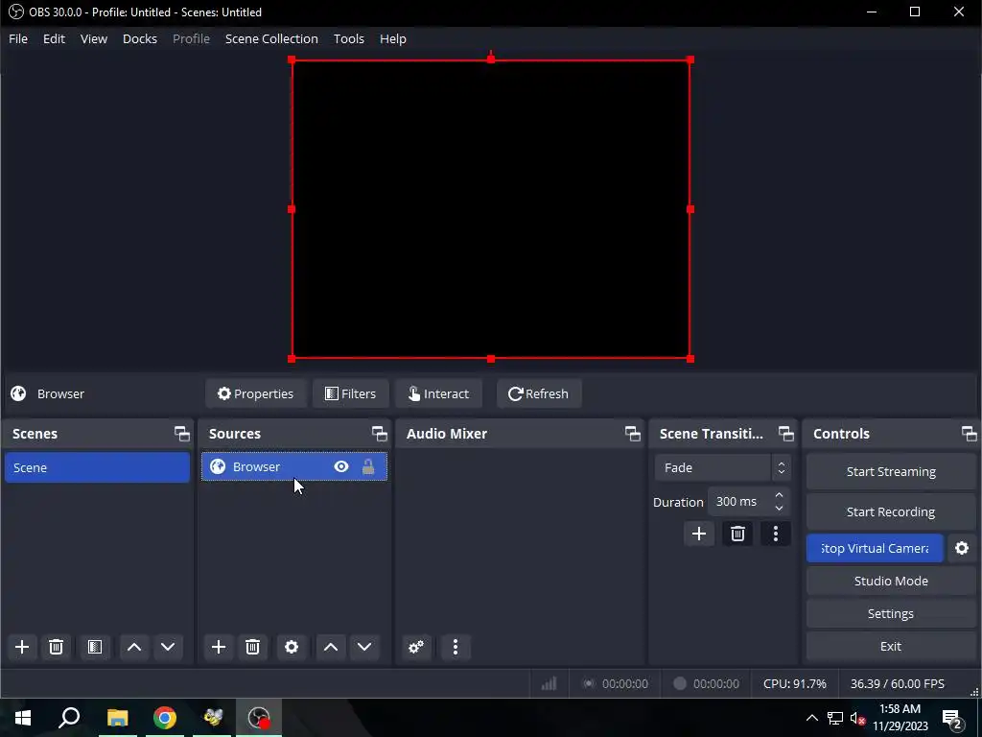The height and width of the screenshot is (737, 982).
Task: Open Windows Start menu
Action: [x=23, y=718]
